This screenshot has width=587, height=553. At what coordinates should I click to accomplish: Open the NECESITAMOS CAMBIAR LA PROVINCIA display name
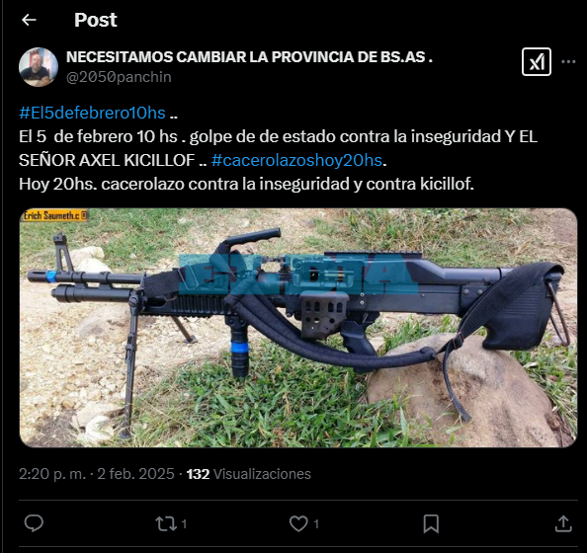[249, 57]
